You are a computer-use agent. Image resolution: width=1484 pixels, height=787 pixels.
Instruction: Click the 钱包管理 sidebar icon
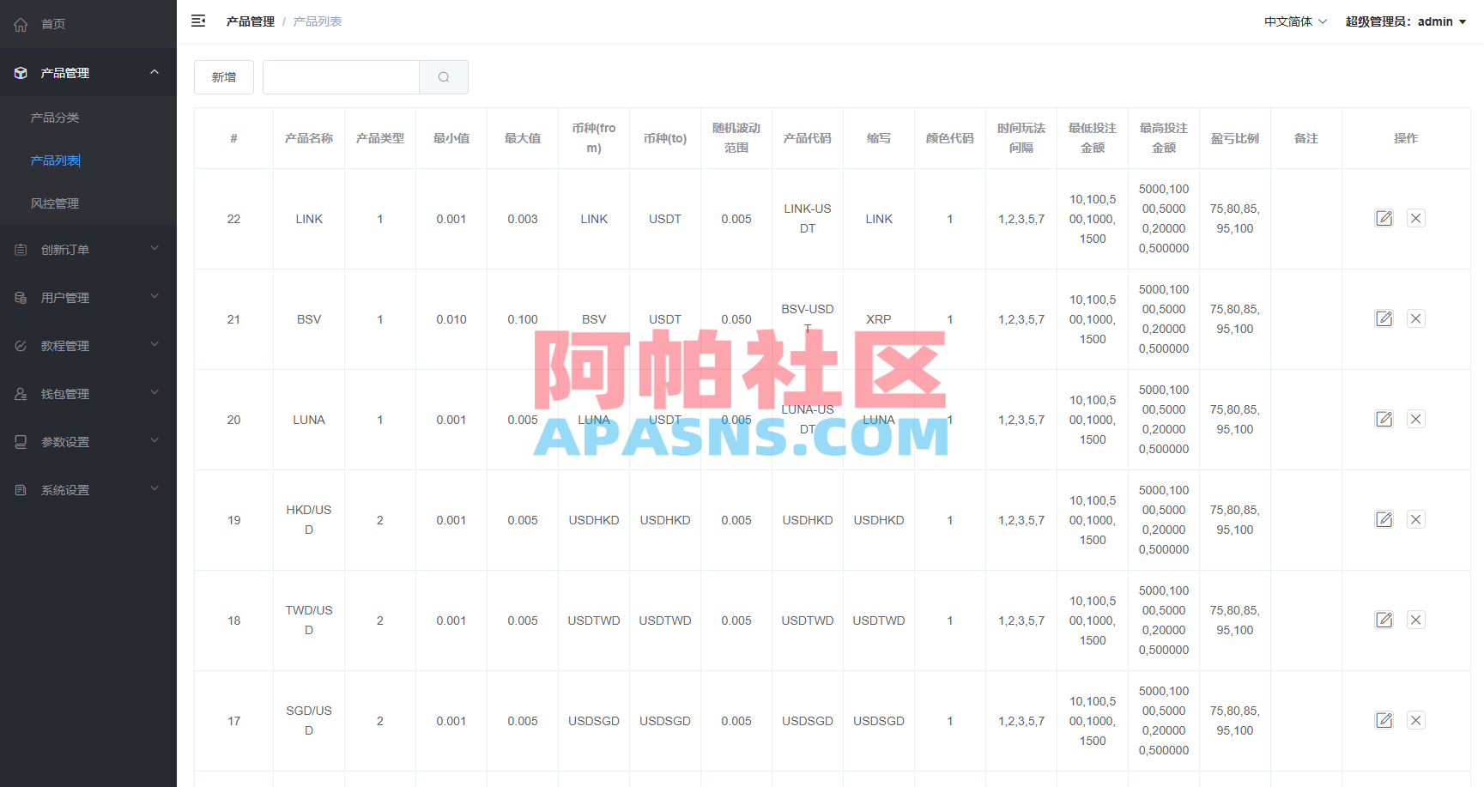(x=21, y=394)
